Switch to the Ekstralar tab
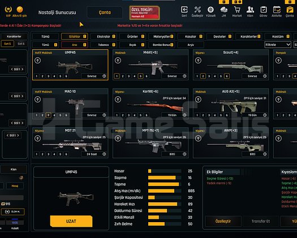Image resolution: width=297 pixels, height=238 pixels. click(x=104, y=36)
